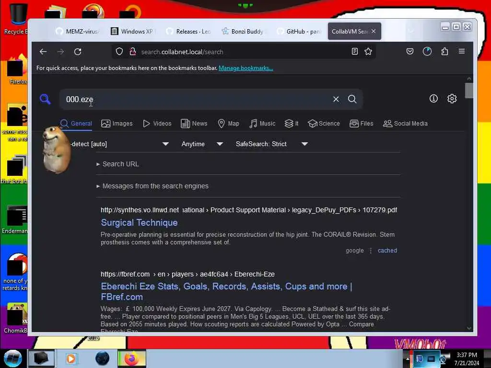Switch to the Bonzi Buddy tab
Viewport: 491px width, 368px height.
tap(244, 31)
